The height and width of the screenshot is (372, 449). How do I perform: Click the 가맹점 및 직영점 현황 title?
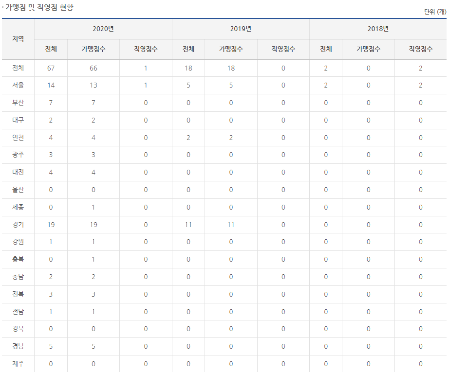point(39,7)
